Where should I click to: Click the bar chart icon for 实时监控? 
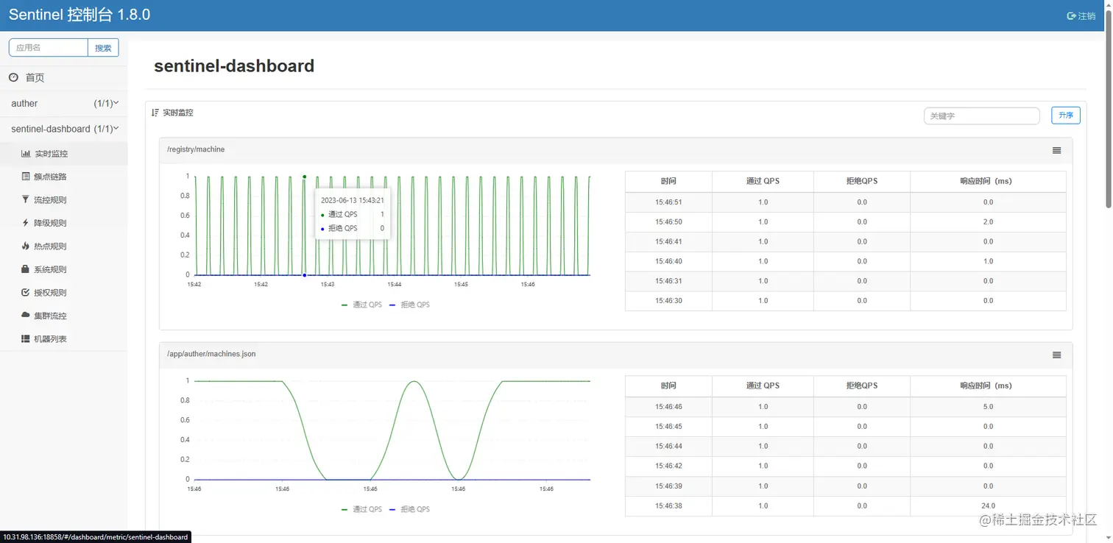pyautogui.click(x=26, y=154)
